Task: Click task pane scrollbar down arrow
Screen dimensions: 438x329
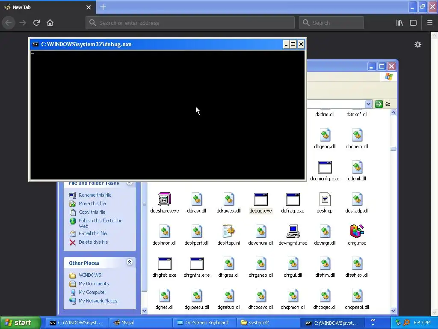Action: point(144,311)
